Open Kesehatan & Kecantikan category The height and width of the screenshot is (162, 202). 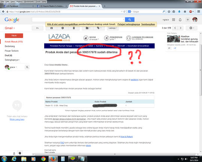[x=138, y=46]
